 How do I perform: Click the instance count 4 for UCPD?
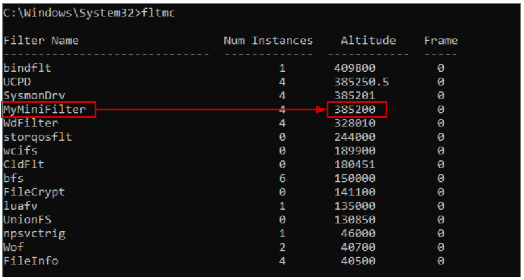(283, 82)
